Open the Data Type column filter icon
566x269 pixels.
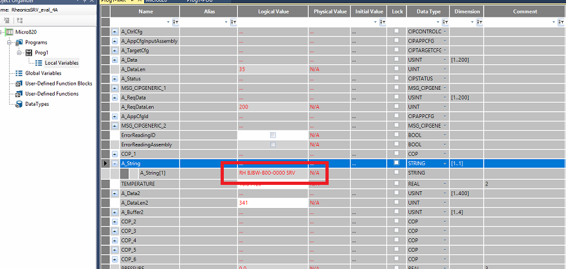[x=445, y=22]
